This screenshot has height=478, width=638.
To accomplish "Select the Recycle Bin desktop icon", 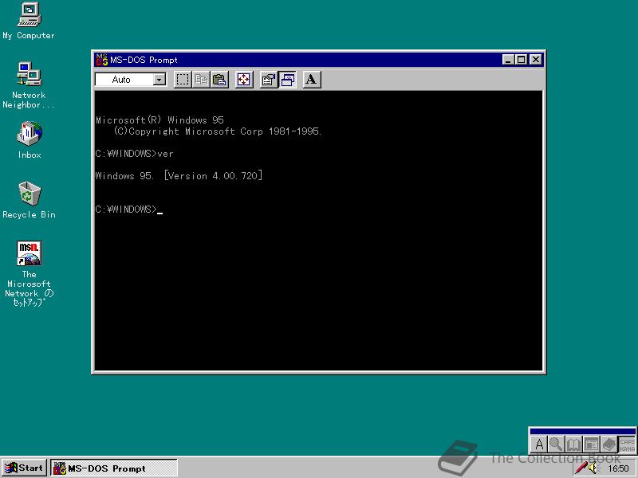I will click(29, 200).
